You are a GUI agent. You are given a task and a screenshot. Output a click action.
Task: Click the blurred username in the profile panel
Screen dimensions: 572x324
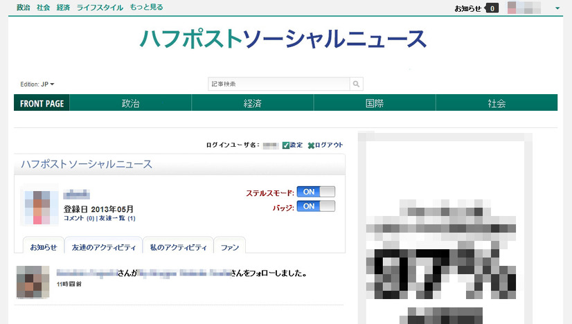click(x=77, y=195)
